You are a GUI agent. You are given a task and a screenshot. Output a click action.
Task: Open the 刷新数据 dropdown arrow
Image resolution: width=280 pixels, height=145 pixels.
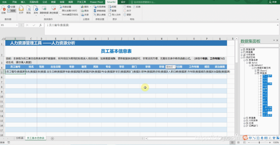point(44,15)
